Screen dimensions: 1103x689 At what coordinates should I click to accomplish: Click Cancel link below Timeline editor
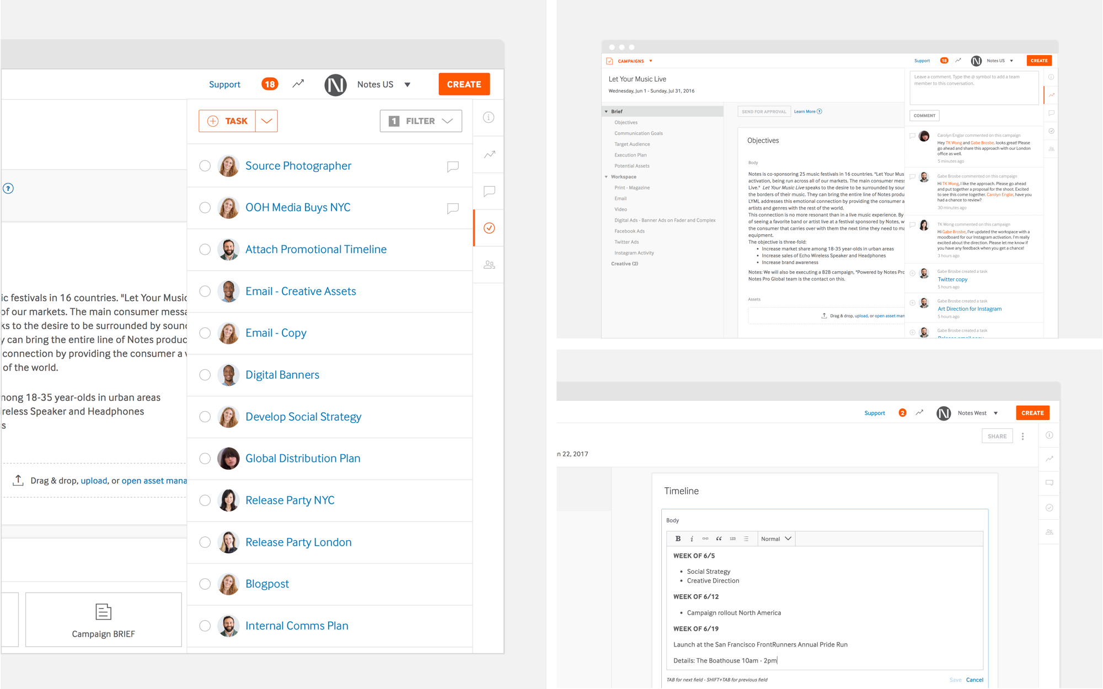975,680
